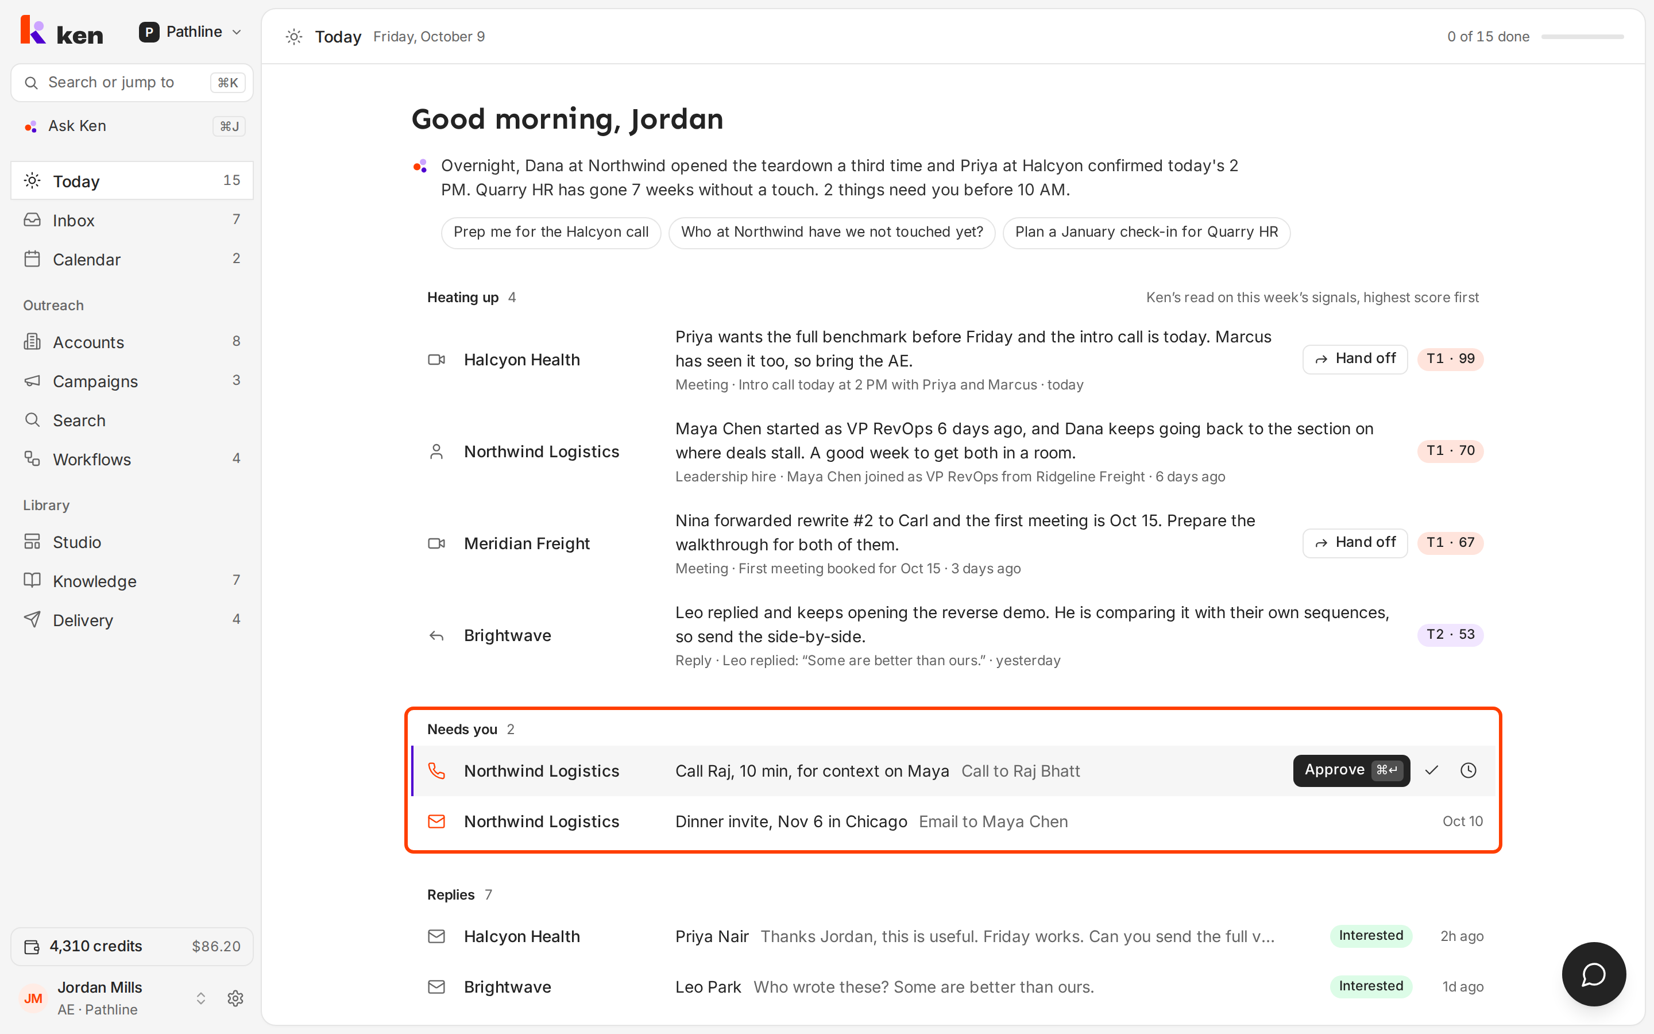
Task: Open Ask Ken
Action: [132, 126]
